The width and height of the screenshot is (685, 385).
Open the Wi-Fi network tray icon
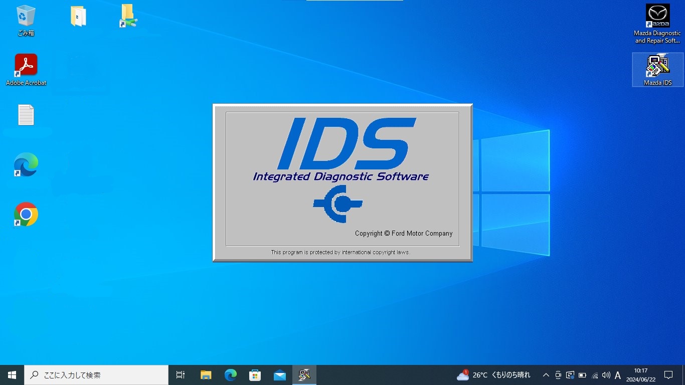click(x=595, y=375)
